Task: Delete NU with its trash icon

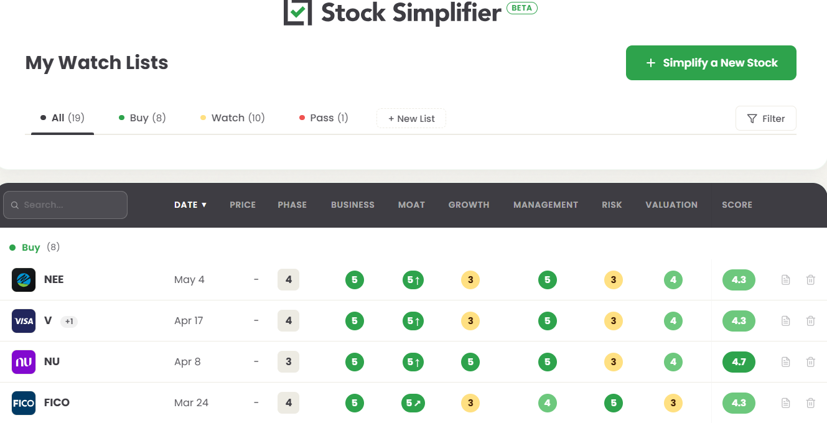Action: [810, 362]
